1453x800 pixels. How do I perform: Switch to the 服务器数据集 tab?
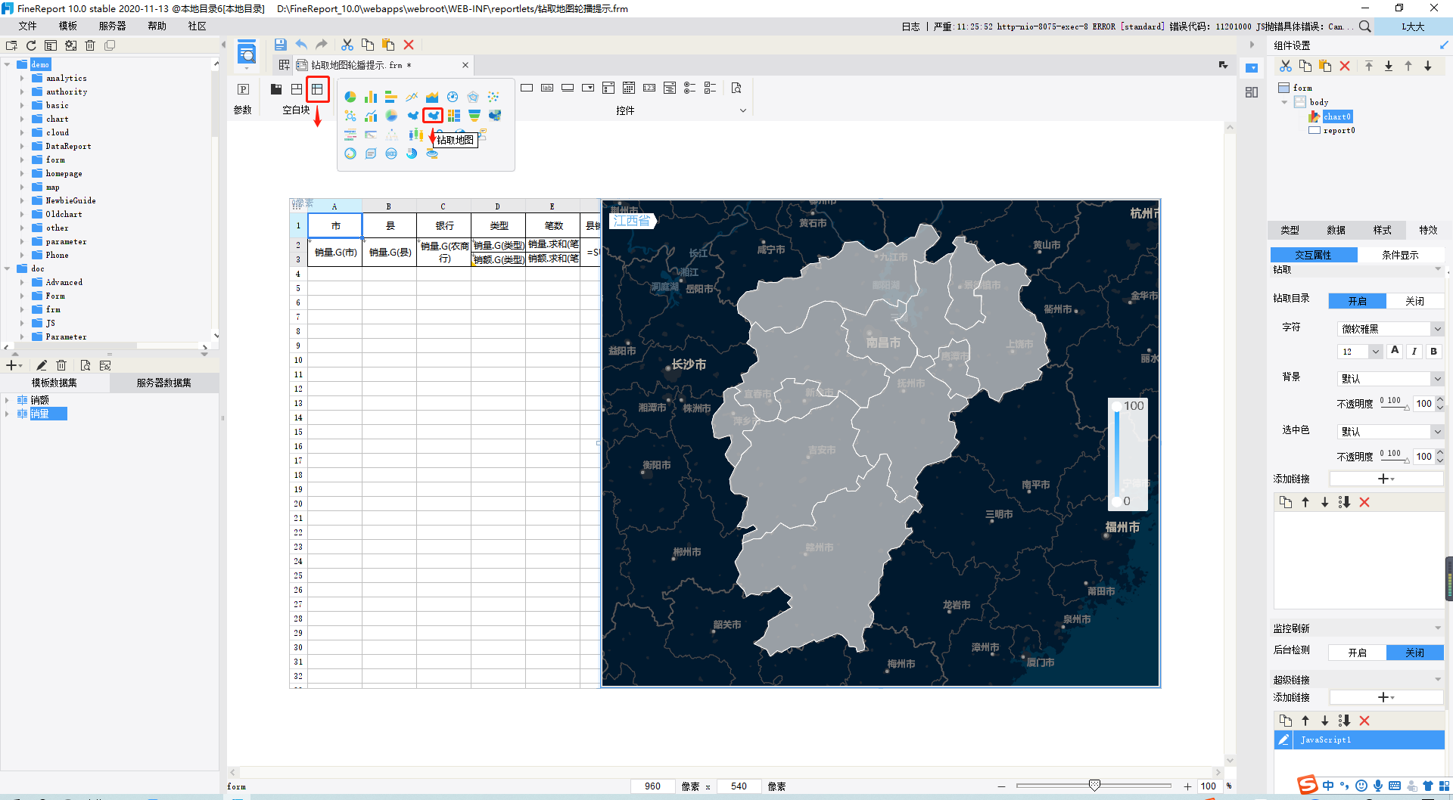(164, 383)
